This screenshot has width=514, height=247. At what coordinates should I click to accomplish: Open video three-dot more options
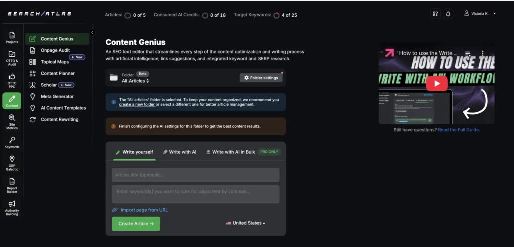click(482, 53)
